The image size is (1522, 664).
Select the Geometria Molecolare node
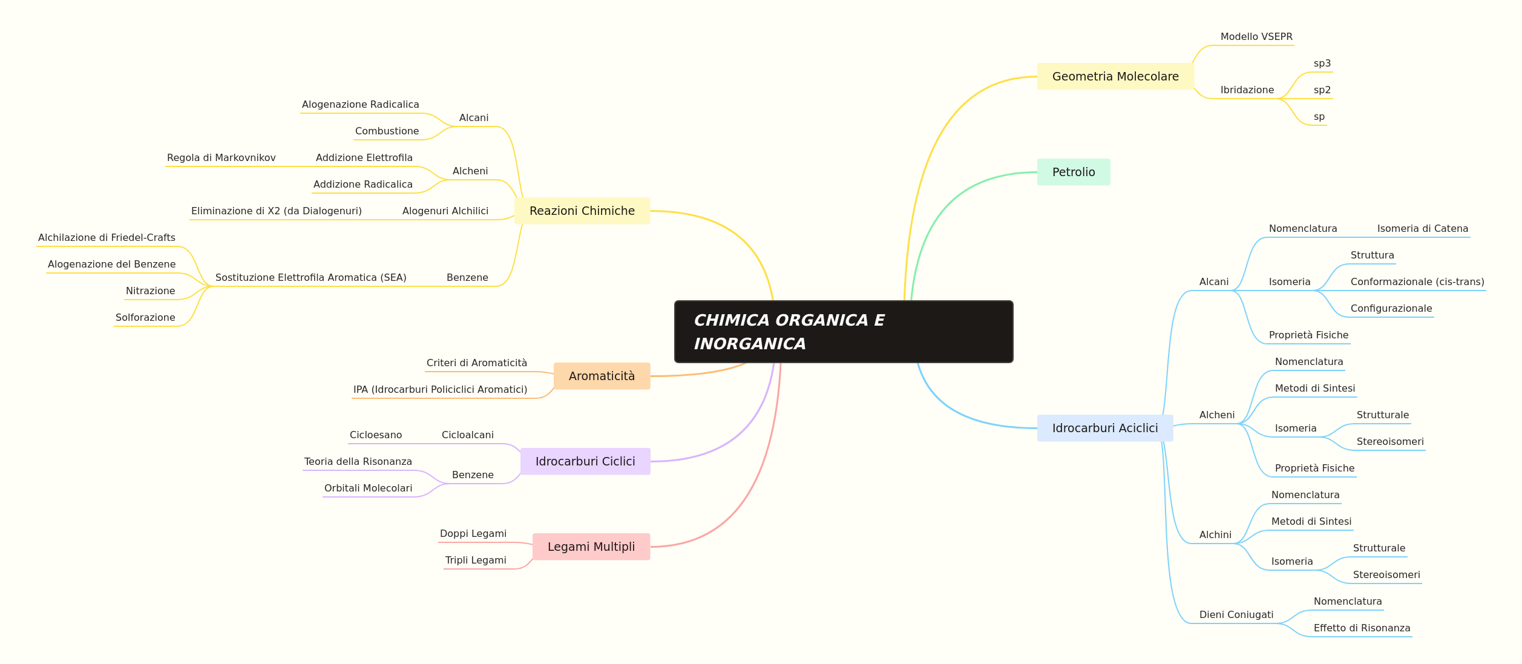(1115, 76)
